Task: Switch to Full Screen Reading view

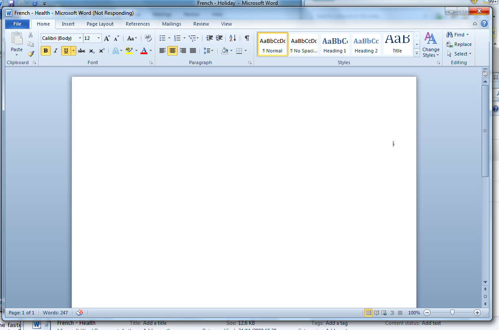Action: pos(376,313)
